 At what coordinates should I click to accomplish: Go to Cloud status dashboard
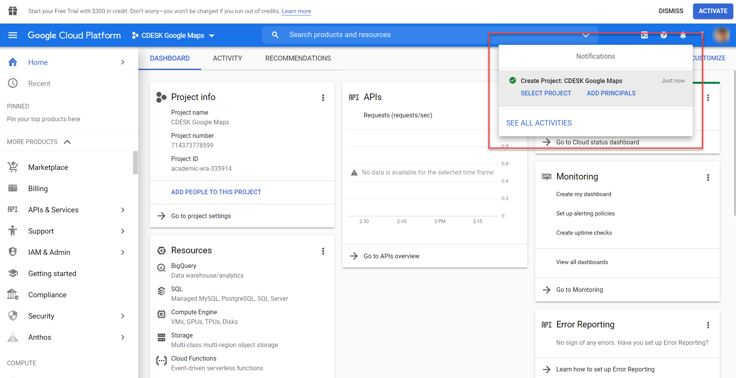click(x=597, y=142)
